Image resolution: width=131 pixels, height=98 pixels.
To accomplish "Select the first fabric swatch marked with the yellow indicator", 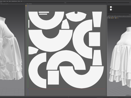I will point(111,7).
